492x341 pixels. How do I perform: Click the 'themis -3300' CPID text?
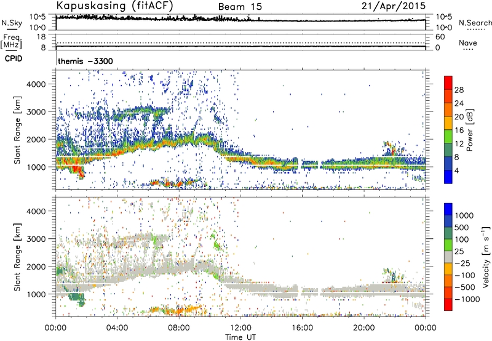85,61
